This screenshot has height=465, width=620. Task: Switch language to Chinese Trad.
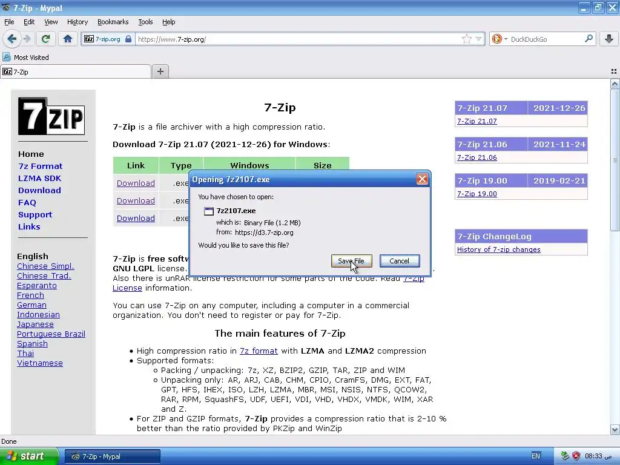pyautogui.click(x=44, y=275)
